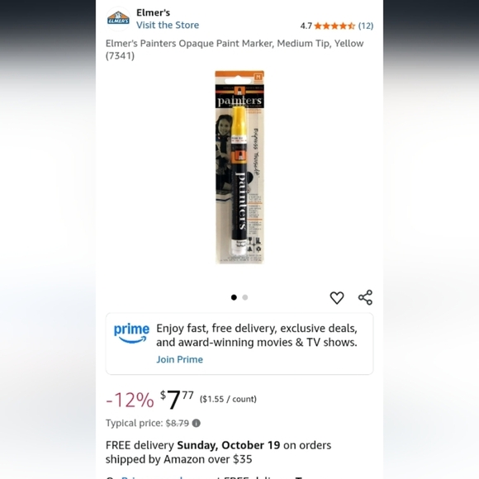The width and height of the screenshot is (479, 479).
Task: Open the Visit the Store link
Action: point(168,25)
